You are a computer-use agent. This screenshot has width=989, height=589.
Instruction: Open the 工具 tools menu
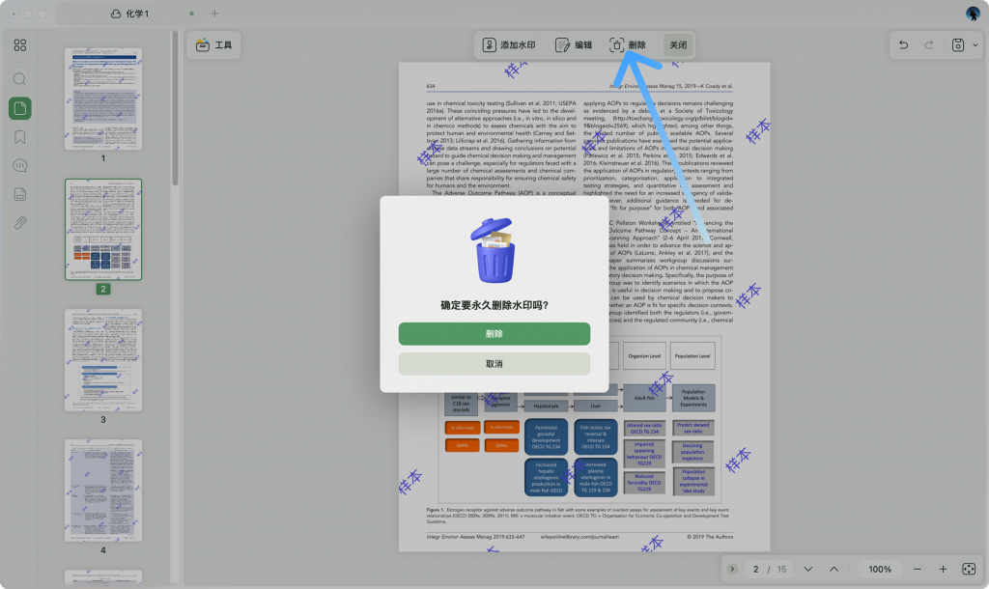tap(213, 44)
